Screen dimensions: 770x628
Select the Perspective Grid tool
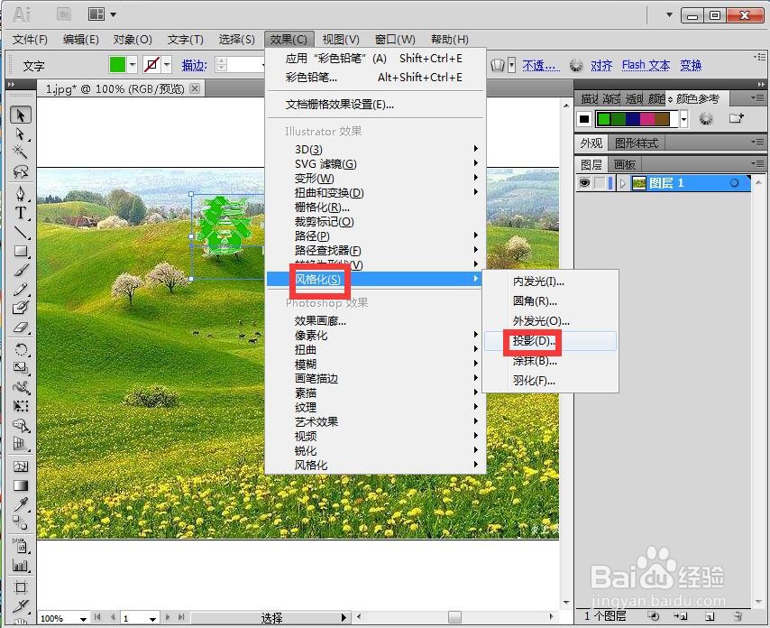coord(21,444)
